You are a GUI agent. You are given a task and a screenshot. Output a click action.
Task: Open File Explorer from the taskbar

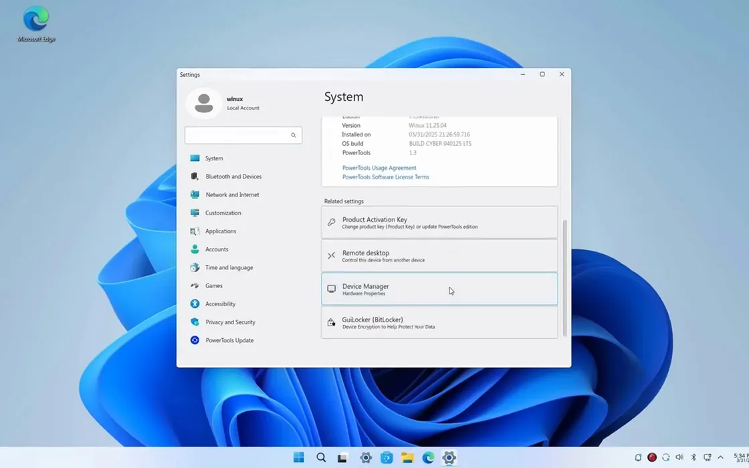tap(407, 457)
